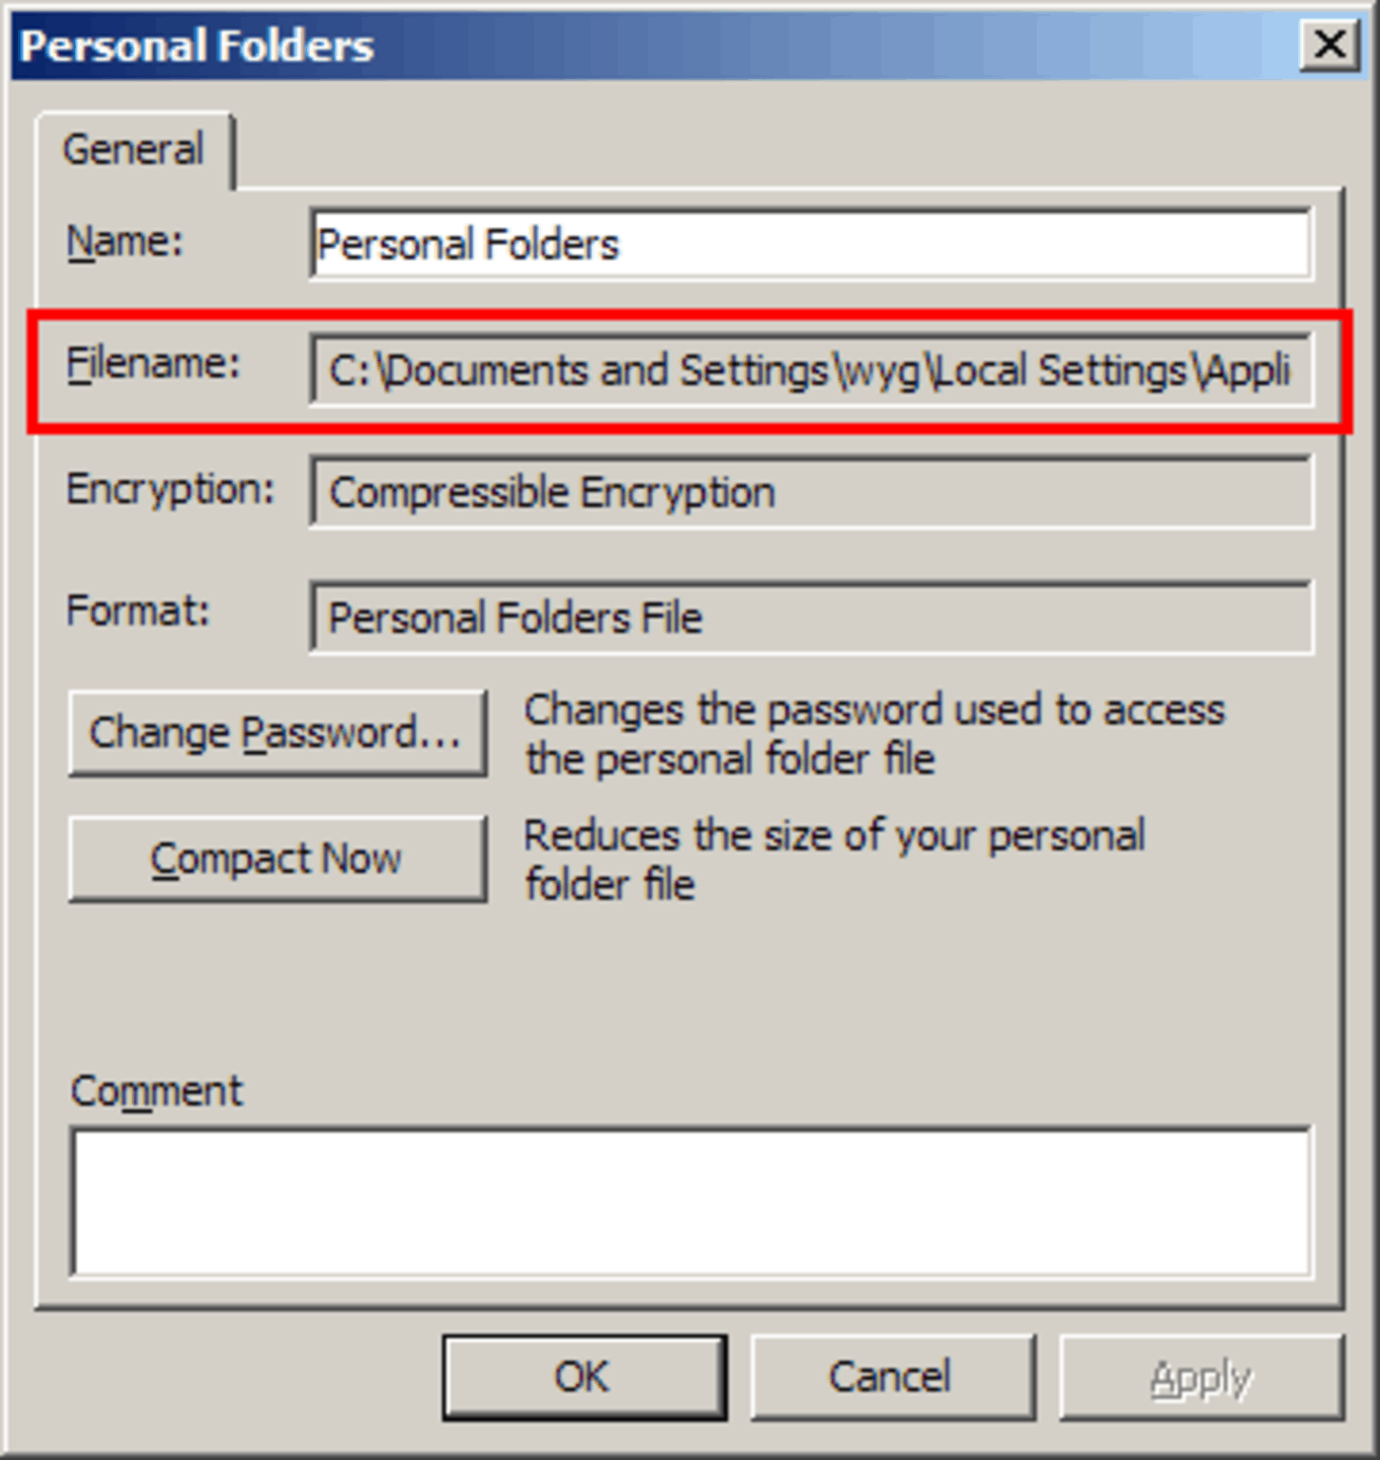Click the Compressible Encryption field
Viewport: 1380px width, 1460px height.
click(x=811, y=492)
